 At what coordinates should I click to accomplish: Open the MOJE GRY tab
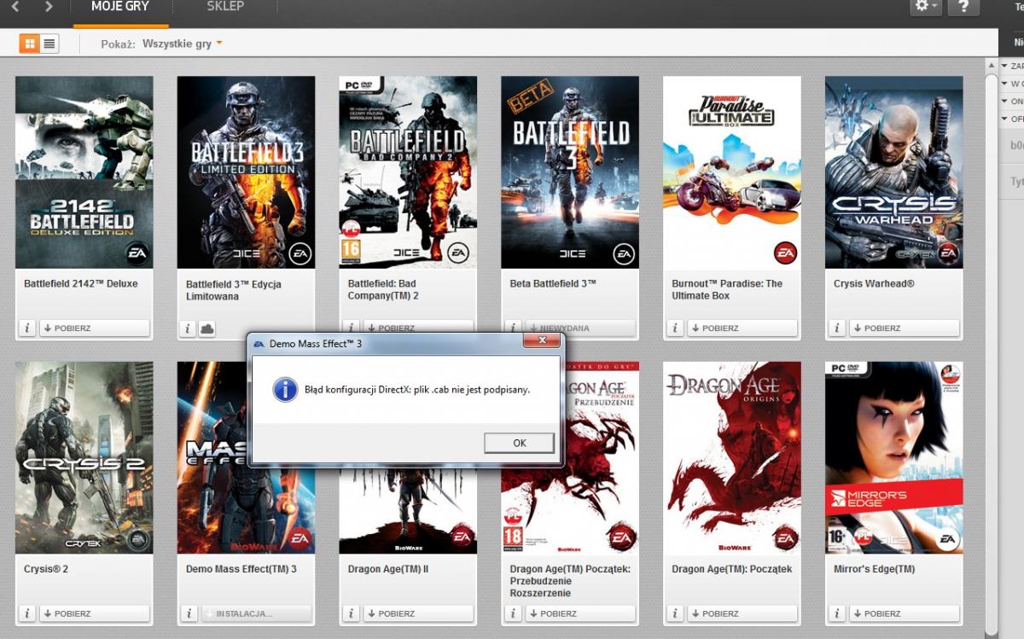[120, 7]
